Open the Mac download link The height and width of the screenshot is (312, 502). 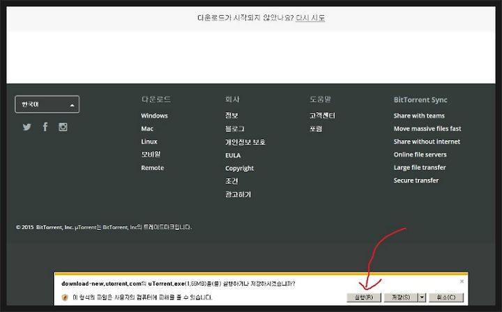tap(147, 129)
